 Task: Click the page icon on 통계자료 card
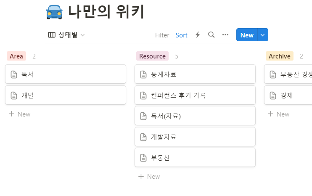[143, 74]
